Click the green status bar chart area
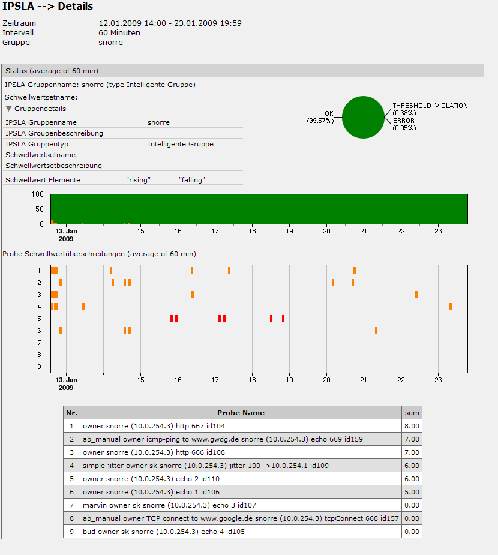Screen dimensions: 498x555 point(258,208)
